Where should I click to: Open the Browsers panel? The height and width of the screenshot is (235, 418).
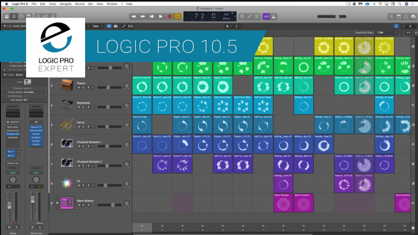point(413,17)
